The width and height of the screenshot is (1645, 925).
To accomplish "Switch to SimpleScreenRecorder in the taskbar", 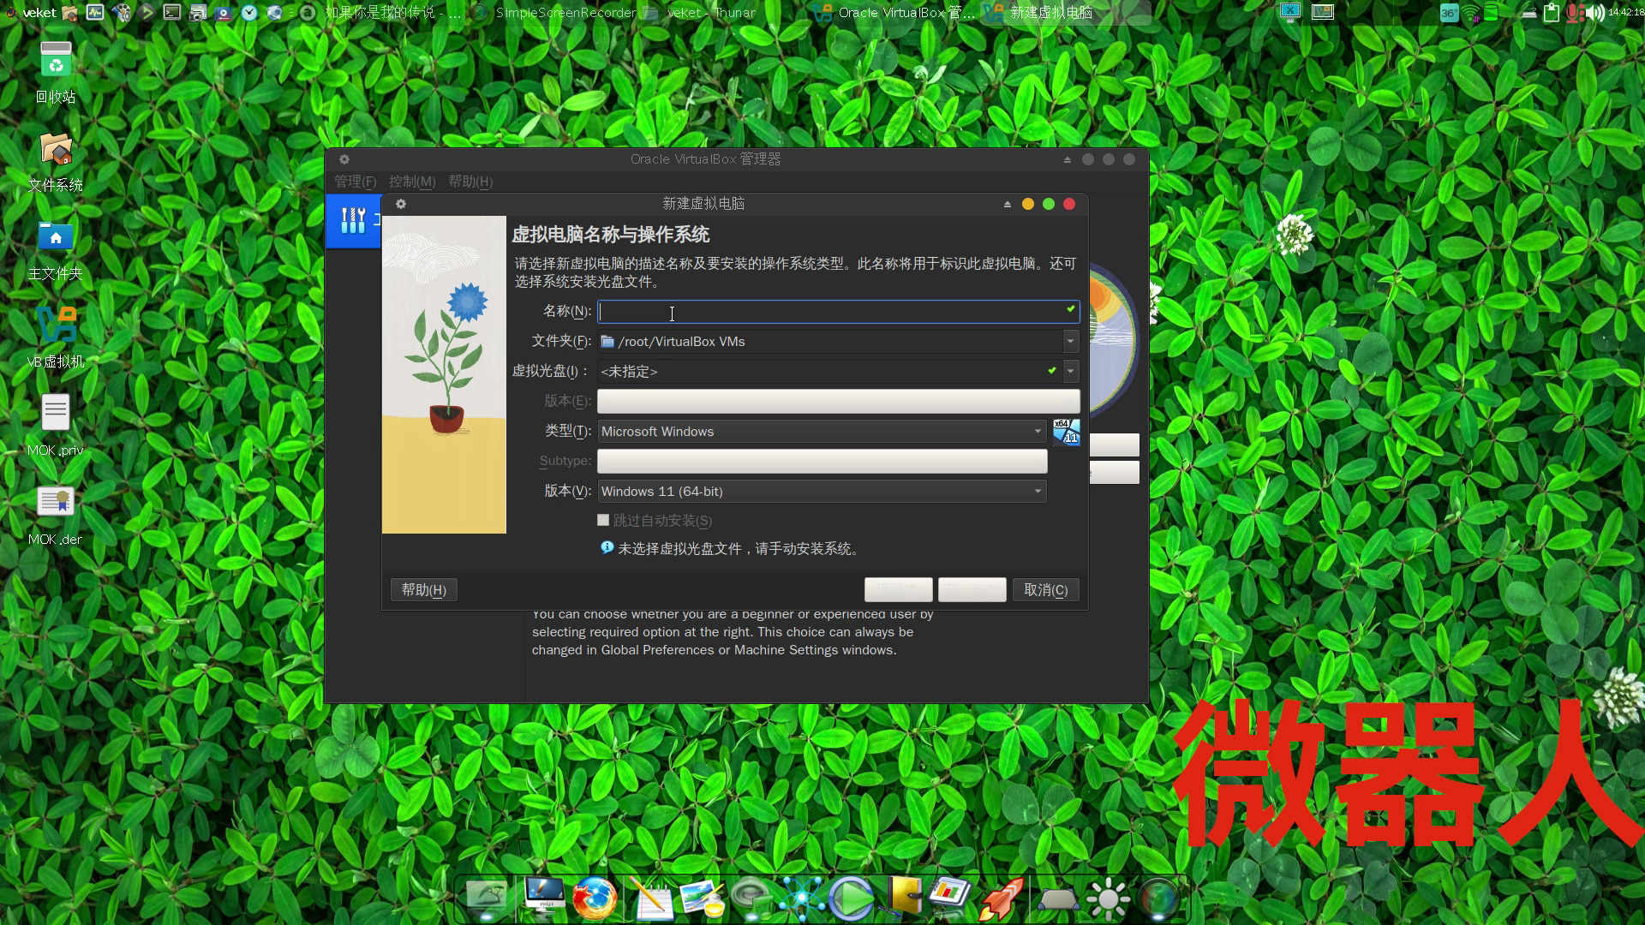I will 555,12.
